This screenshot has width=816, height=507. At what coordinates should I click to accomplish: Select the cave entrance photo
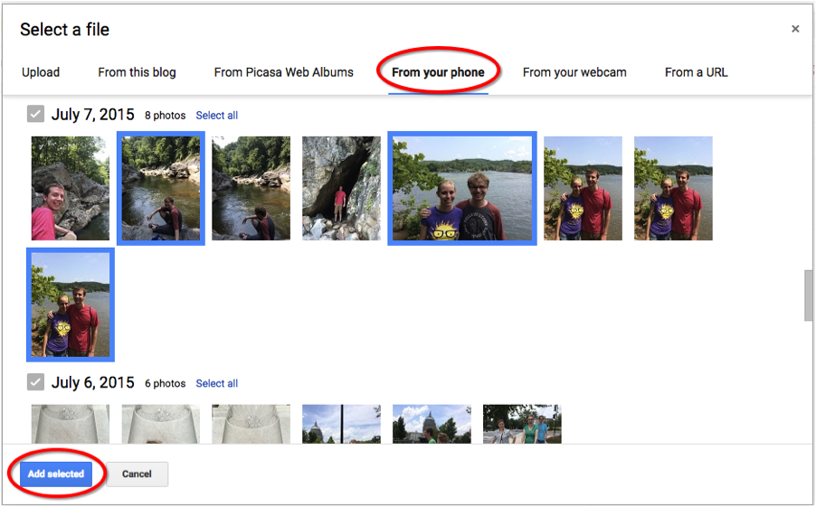pyautogui.click(x=341, y=188)
